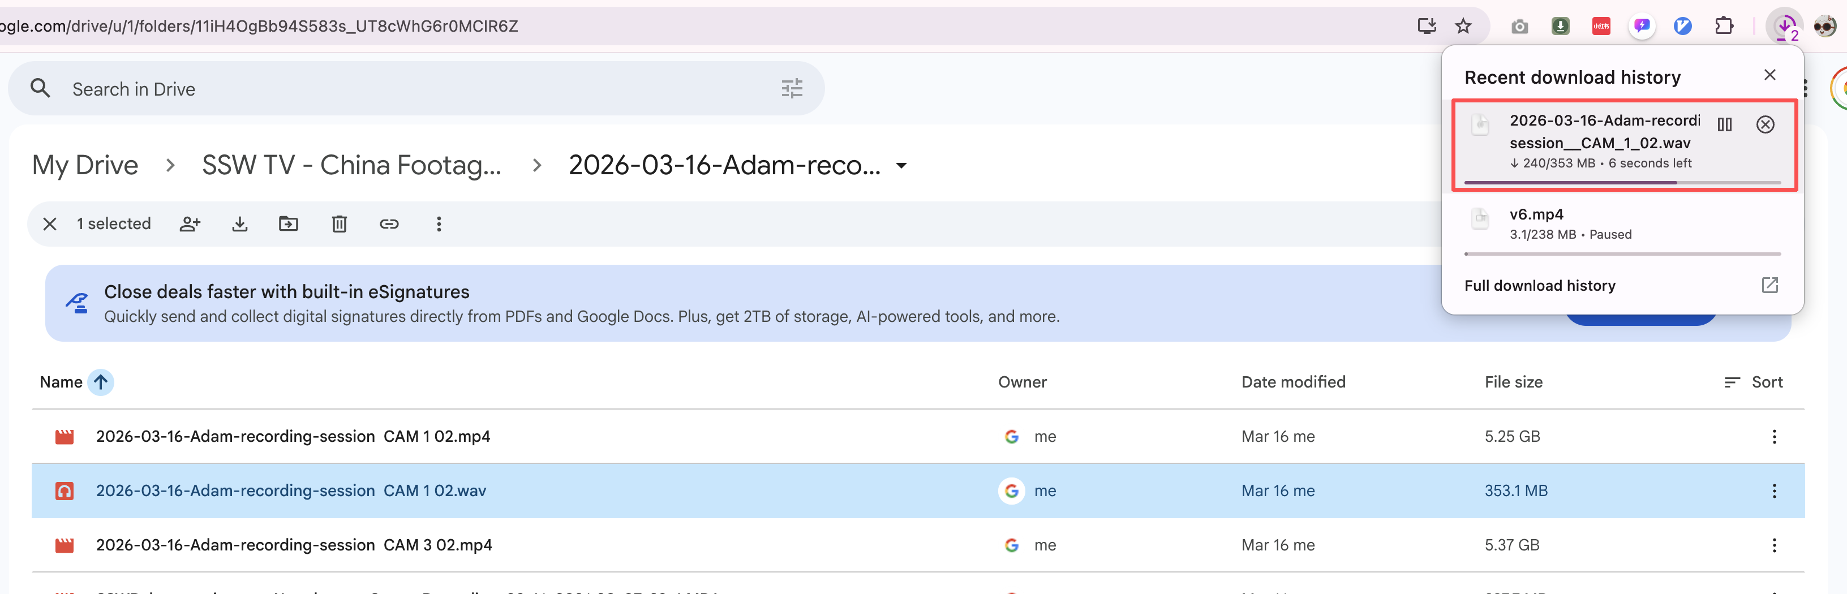Viewport: 1847px width, 594px height.
Task: Open the breadcrumb dropdown for the Adam recording folder
Action: (901, 166)
